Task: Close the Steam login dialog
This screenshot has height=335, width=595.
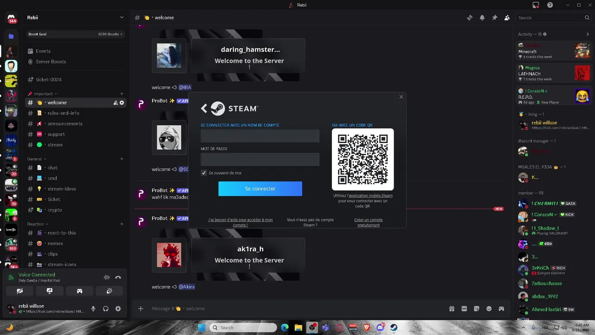Action: pyautogui.click(x=401, y=97)
